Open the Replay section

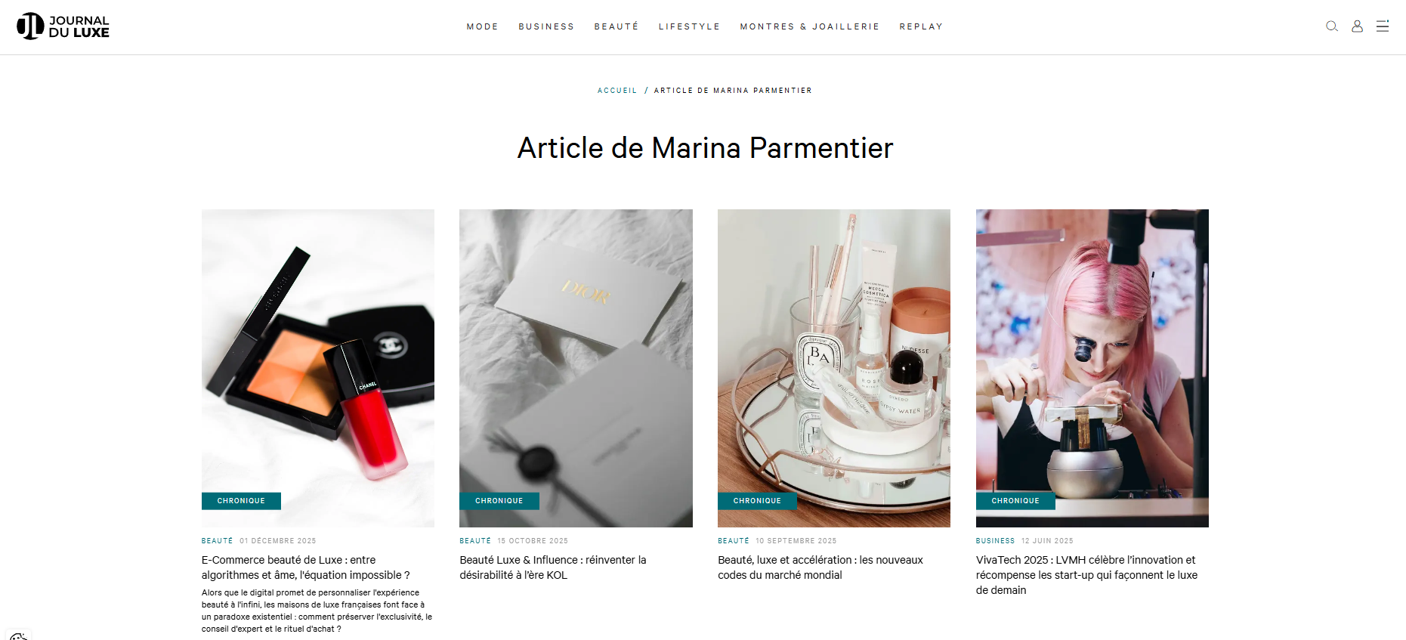(921, 26)
